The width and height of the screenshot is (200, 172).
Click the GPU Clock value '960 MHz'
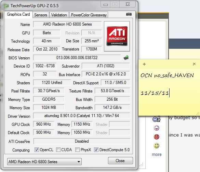coord(44,124)
